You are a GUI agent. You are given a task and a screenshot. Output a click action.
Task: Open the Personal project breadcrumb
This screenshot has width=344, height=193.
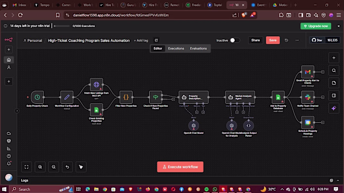[33, 41]
